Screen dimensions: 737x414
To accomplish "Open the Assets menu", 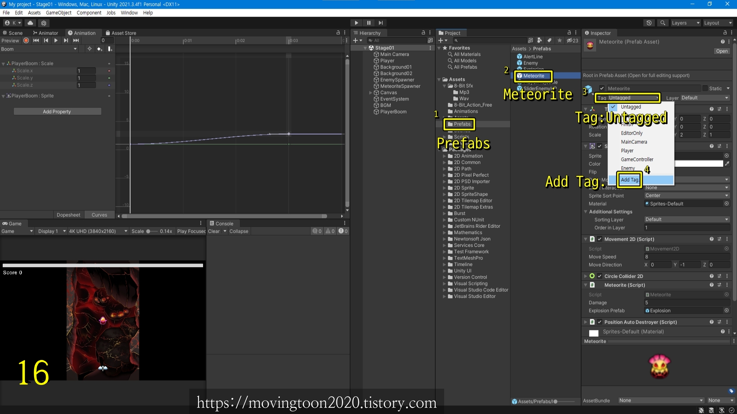I will (34, 13).
